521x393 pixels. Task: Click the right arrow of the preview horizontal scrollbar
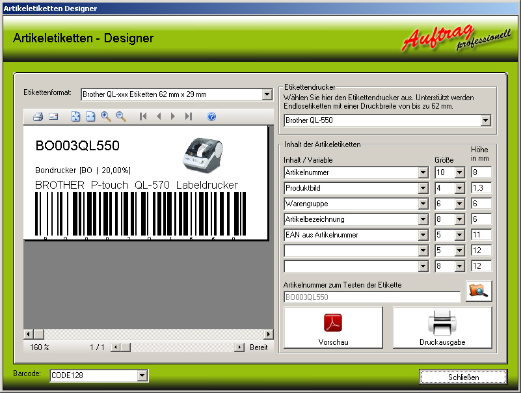tap(268, 334)
